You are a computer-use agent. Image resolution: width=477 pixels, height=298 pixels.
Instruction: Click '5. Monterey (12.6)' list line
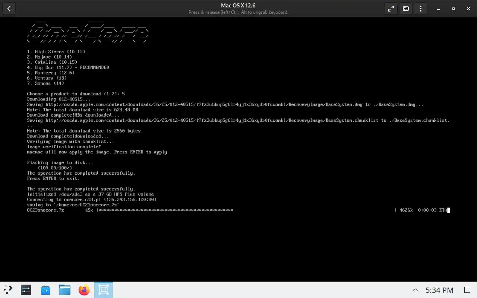point(51,73)
